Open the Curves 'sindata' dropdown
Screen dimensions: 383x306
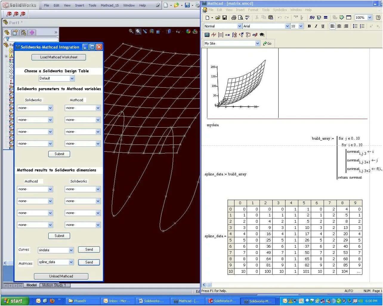71,250
